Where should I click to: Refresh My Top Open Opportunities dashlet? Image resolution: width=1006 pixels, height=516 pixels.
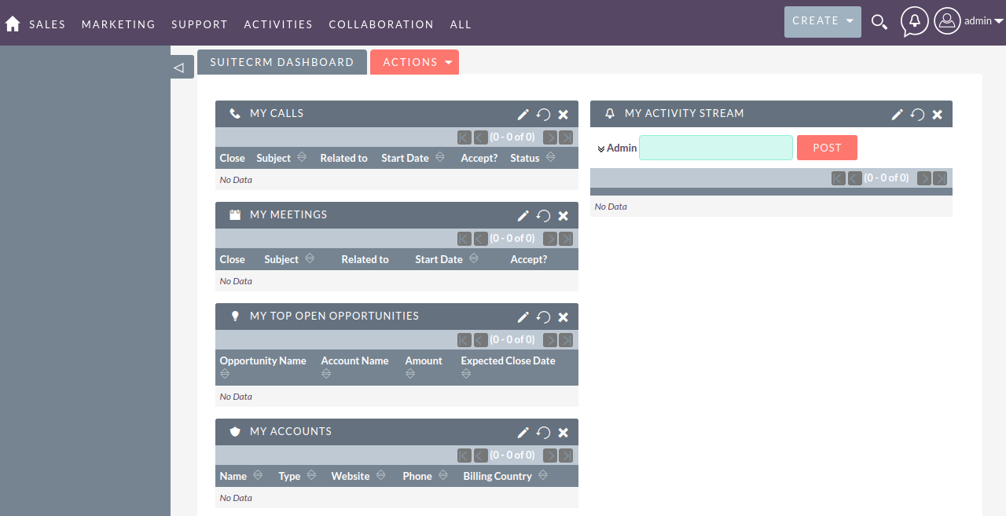click(x=543, y=317)
